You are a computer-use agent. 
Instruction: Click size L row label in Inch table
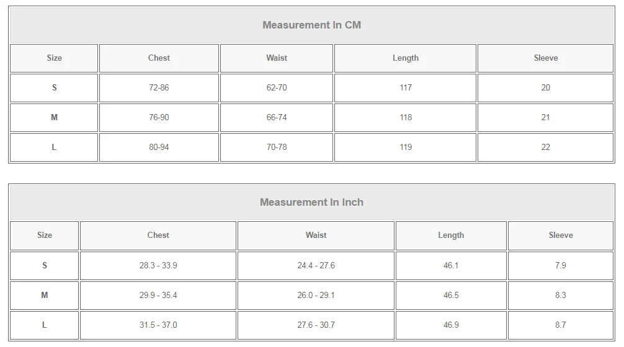(x=45, y=325)
